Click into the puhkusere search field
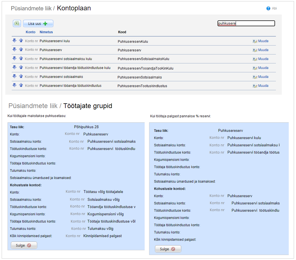296x260 pixels. 246,23
